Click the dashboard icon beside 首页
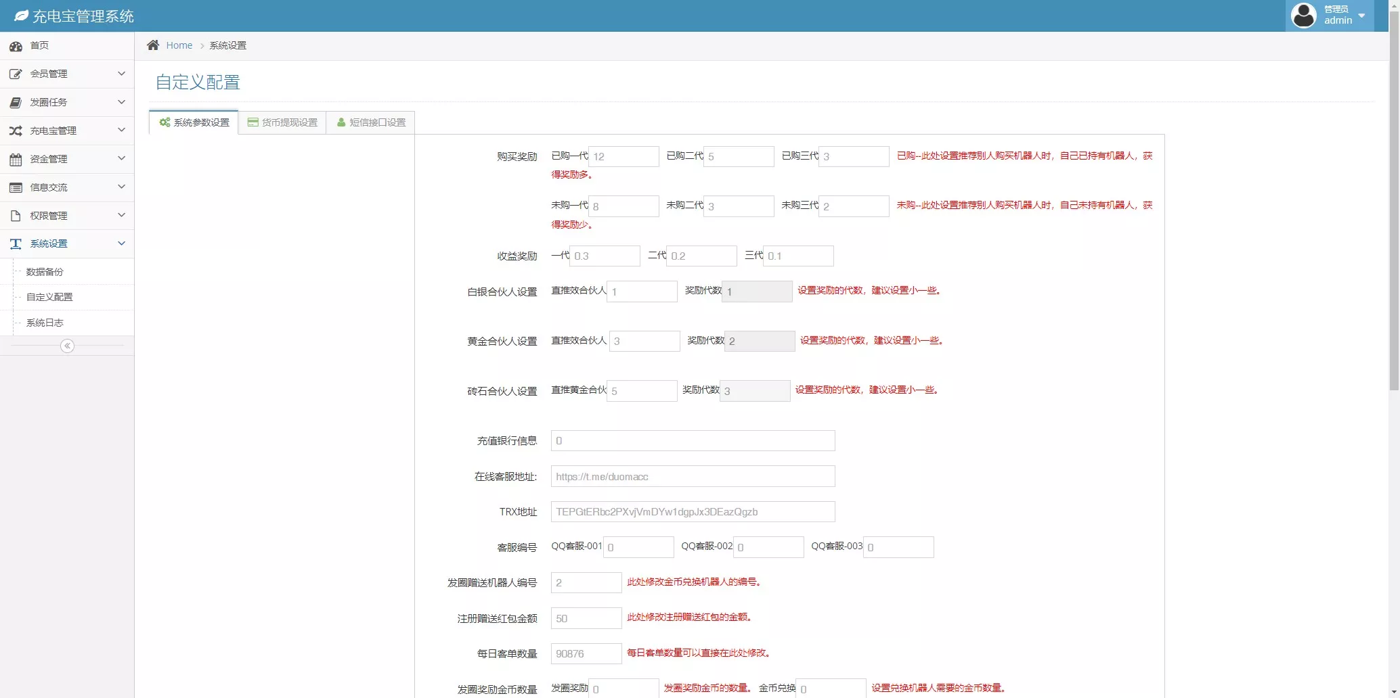 coord(16,46)
